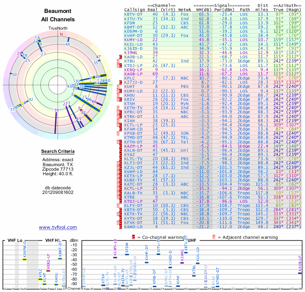Viewport: 305px width, 292px height.
Task: Click the Zipcode 77713 text
Action: pyautogui.click(x=58, y=169)
